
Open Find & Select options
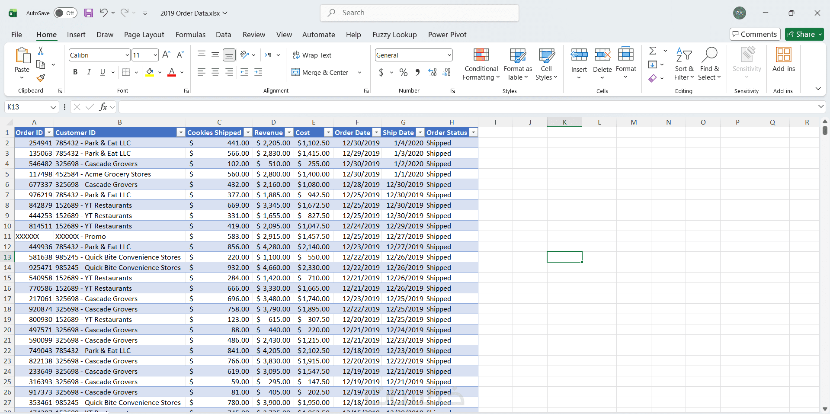pos(709,64)
